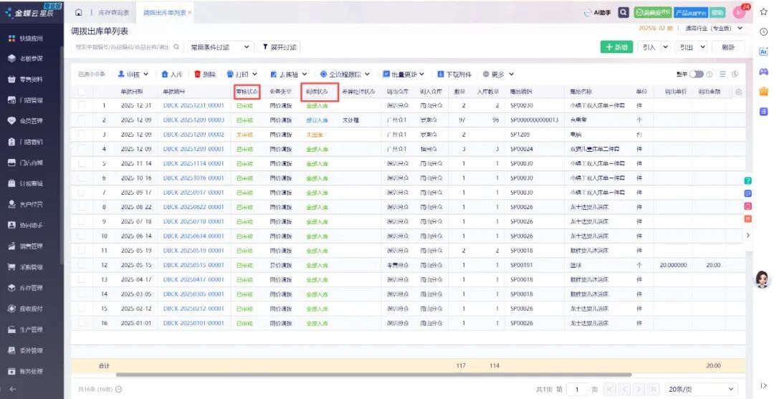The image size is (774, 399).
Task: Tick the select-all checkbox in table header
Action: pyautogui.click(x=82, y=92)
